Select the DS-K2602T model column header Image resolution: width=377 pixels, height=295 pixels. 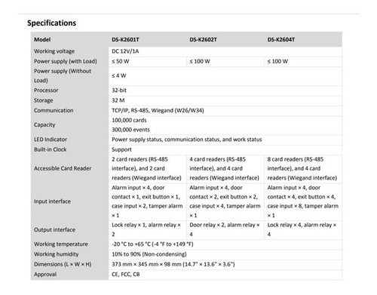point(203,40)
